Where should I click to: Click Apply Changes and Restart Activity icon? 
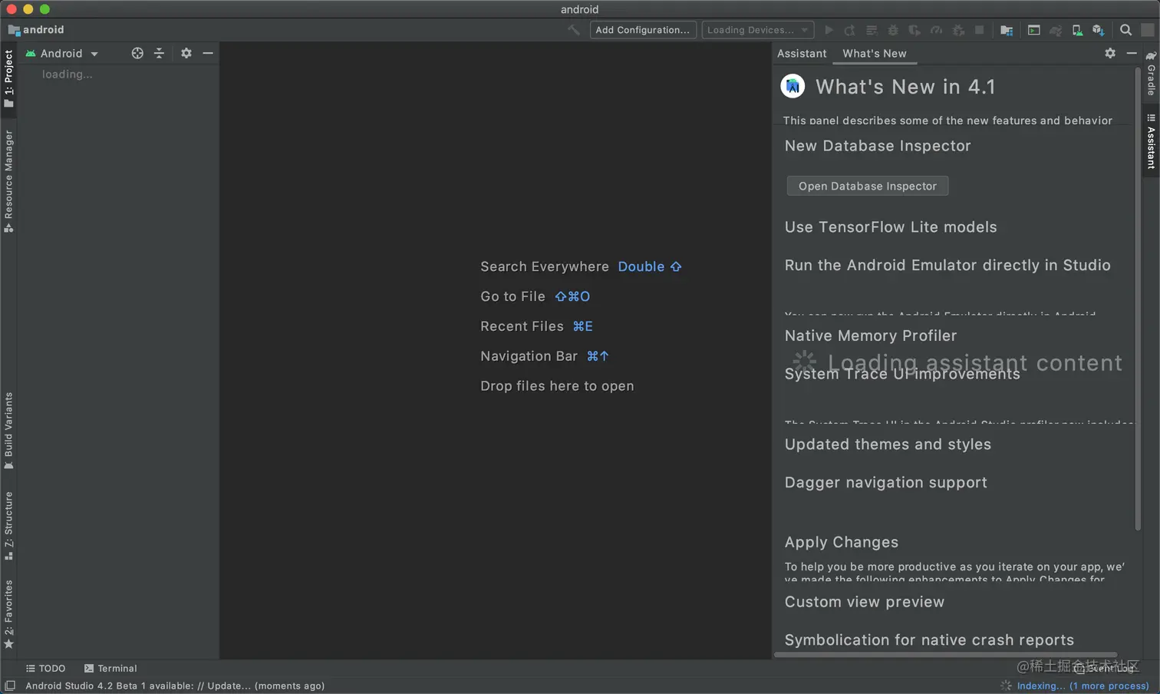click(x=849, y=30)
